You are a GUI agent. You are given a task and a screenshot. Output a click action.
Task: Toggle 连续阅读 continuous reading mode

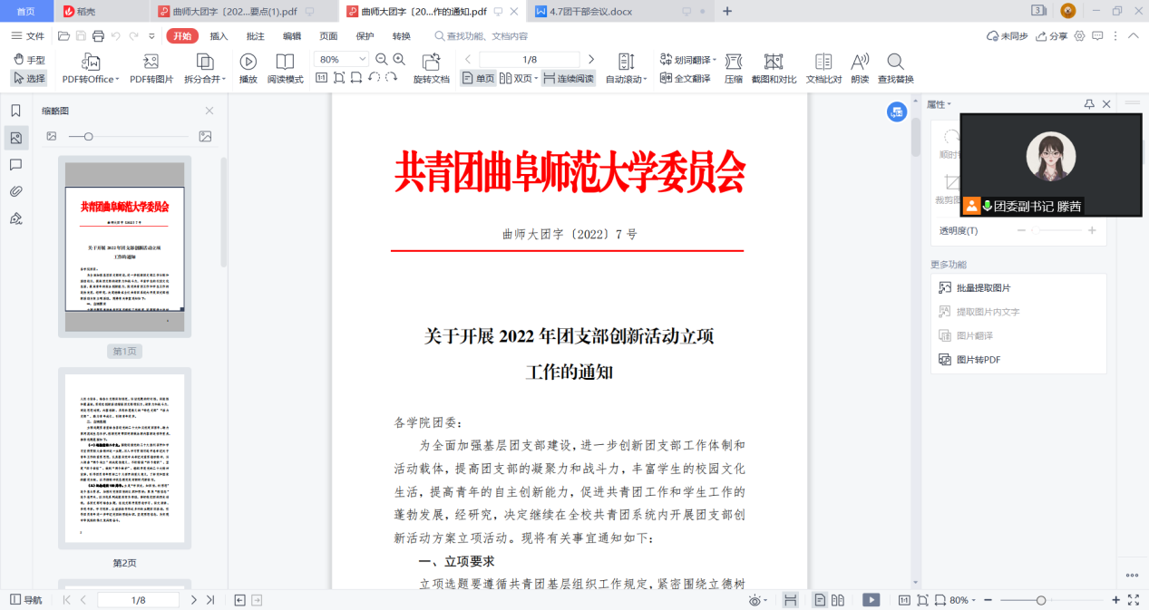click(x=568, y=79)
